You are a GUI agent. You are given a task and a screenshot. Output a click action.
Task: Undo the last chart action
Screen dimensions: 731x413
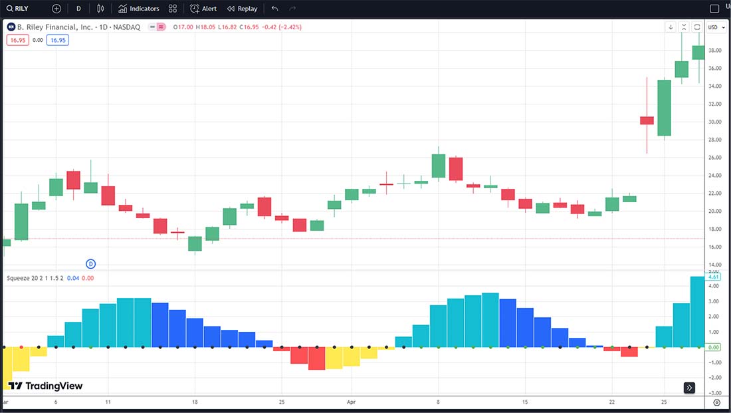pyautogui.click(x=274, y=9)
